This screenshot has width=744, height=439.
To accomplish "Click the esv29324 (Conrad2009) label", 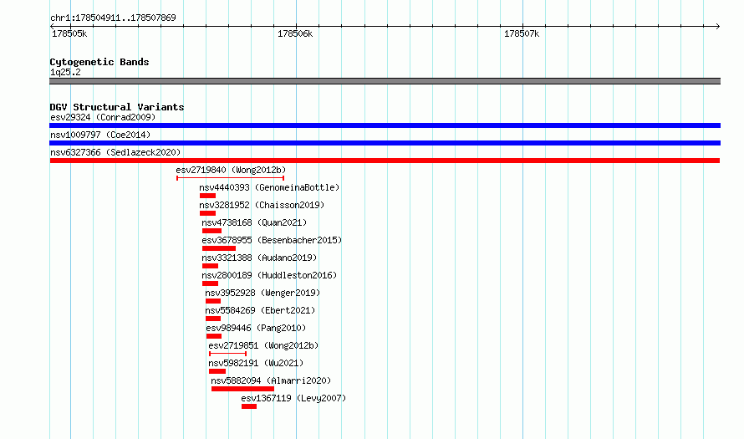I will point(103,117).
